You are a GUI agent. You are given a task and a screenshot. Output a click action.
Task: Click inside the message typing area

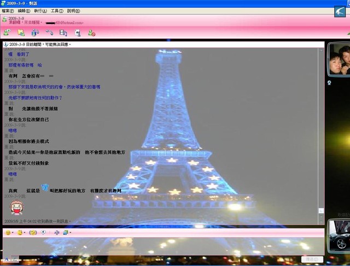tap(164, 246)
